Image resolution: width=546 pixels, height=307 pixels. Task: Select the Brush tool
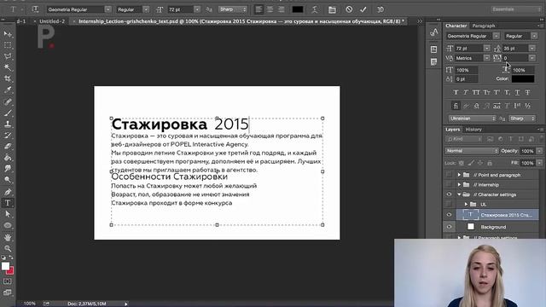[x=8, y=113]
